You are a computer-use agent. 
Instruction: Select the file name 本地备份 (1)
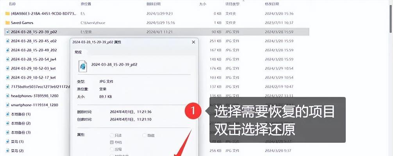(x=21, y=114)
